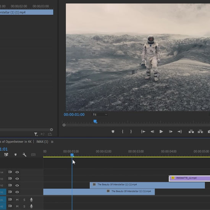This screenshot has height=210, width=210.
Task: Toggle track targeting for V1
Action: click(x=3, y=192)
